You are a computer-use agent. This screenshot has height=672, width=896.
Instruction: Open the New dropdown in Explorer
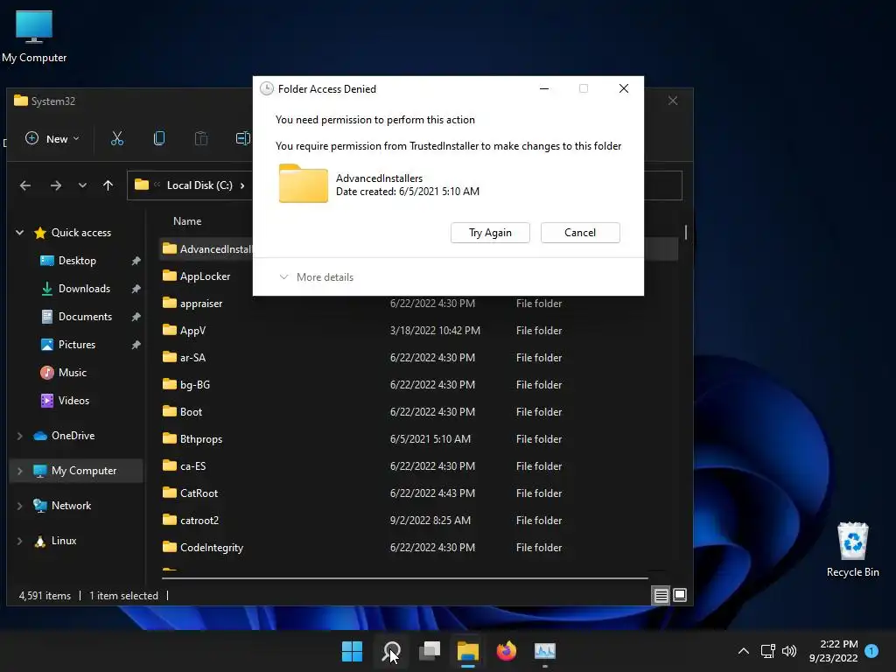click(52, 139)
